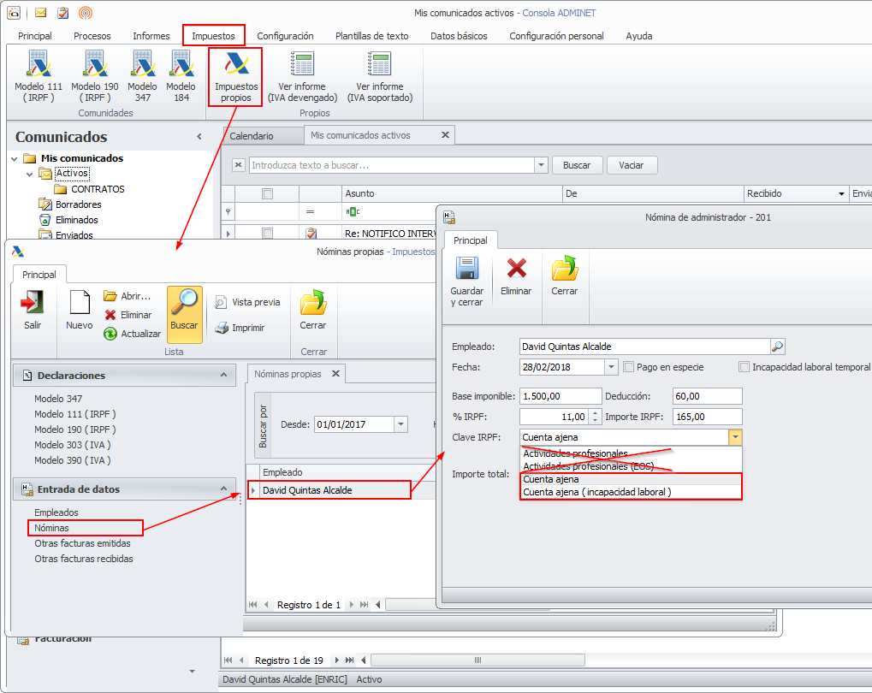Click the Vaciar button
The image size is (872, 693).
632,165
